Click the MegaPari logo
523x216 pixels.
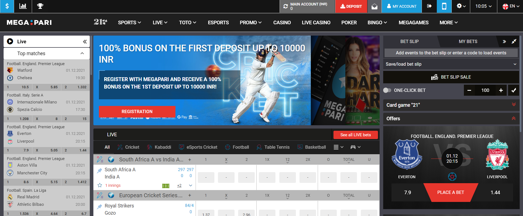(29, 23)
